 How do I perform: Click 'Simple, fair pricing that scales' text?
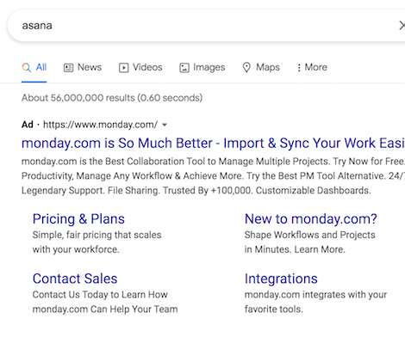pos(97,235)
